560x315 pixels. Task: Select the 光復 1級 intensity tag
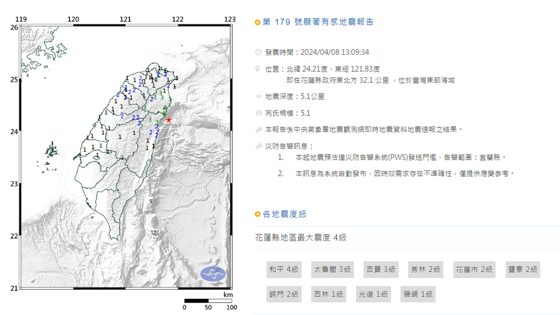373,294
